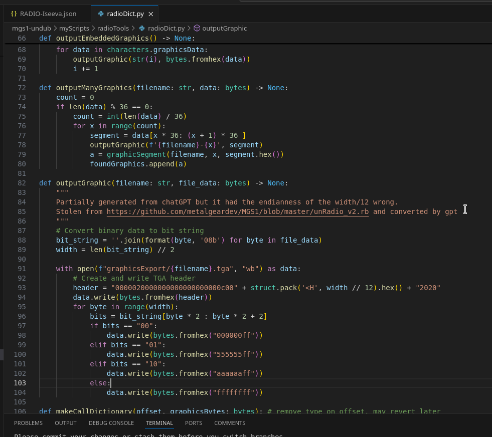Screen dimensions: 492x437
Task: Show the COMMENTS panel tab
Action: click(230, 423)
